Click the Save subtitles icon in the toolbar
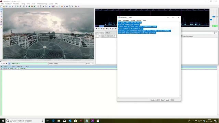 pyautogui.click(x=7, y=6)
